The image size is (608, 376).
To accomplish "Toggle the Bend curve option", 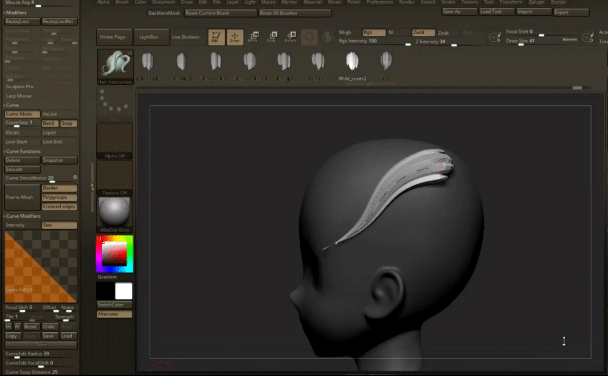I will pos(50,124).
